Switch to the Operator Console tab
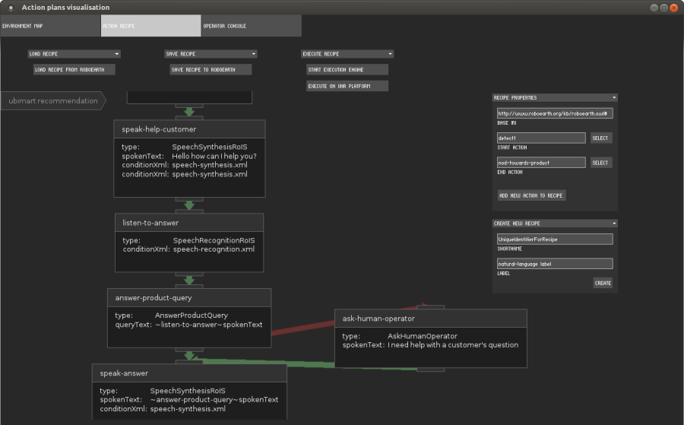This screenshot has height=425, width=684. pos(251,26)
